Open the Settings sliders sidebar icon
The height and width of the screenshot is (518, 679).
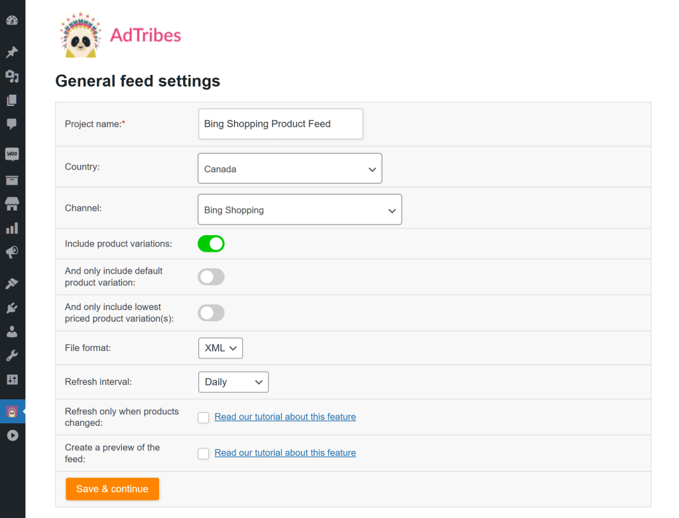tap(12, 380)
